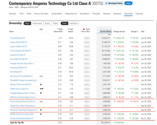Viewport: 157px width, 125px height.
Task: Sort by Current Shares column header
Action: [x=106, y=31]
